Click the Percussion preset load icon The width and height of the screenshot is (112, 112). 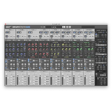70,40
